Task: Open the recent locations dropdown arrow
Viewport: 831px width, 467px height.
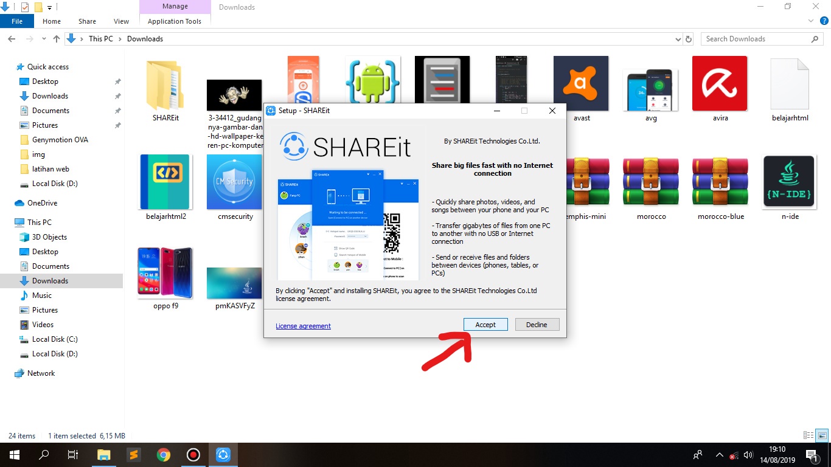Action: coord(43,40)
